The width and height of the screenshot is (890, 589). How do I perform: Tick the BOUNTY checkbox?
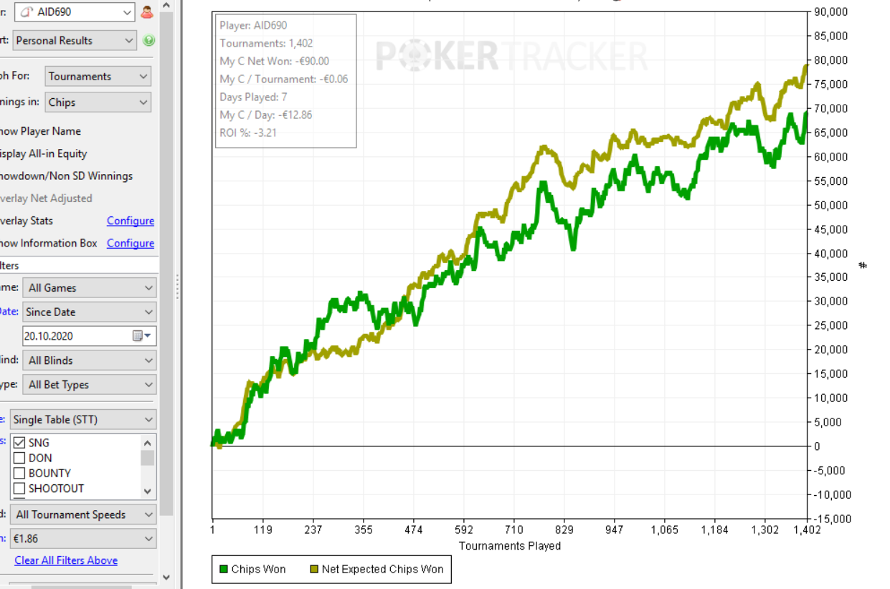[20, 473]
